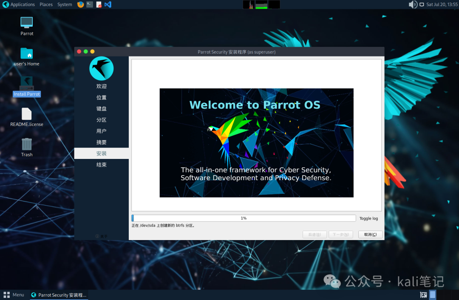Click the installer status text about btrfs
This screenshot has height=300, width=459.
(163, 225)
